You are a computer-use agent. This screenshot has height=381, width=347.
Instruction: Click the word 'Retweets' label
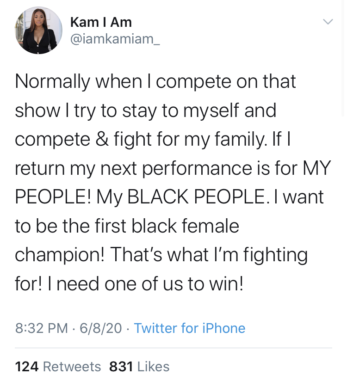coord(72,366)
